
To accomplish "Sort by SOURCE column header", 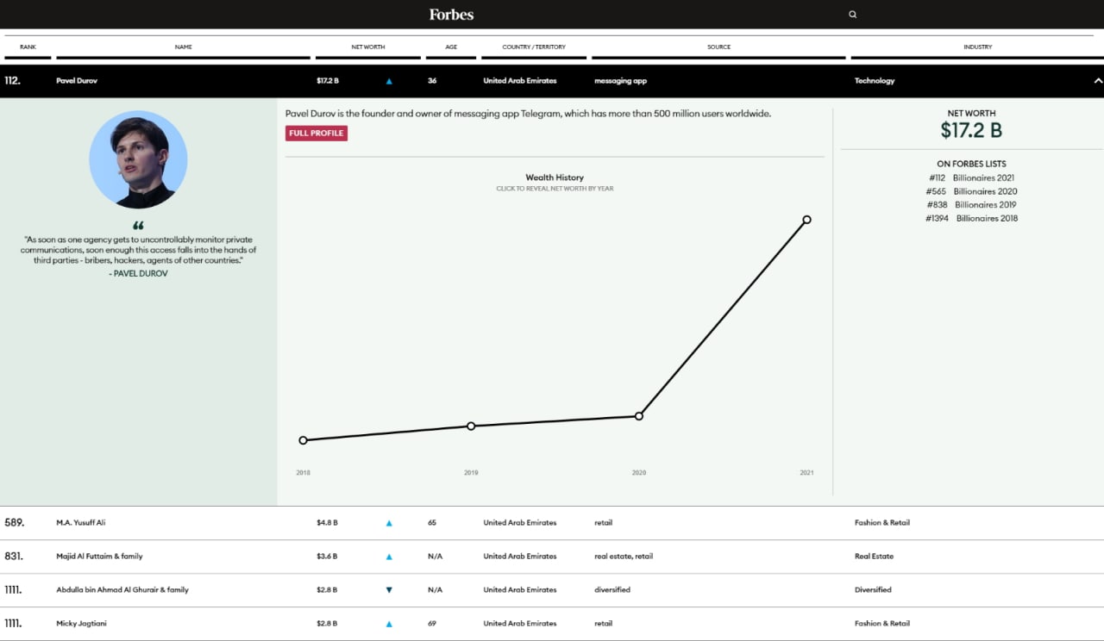I will (718, 47).
